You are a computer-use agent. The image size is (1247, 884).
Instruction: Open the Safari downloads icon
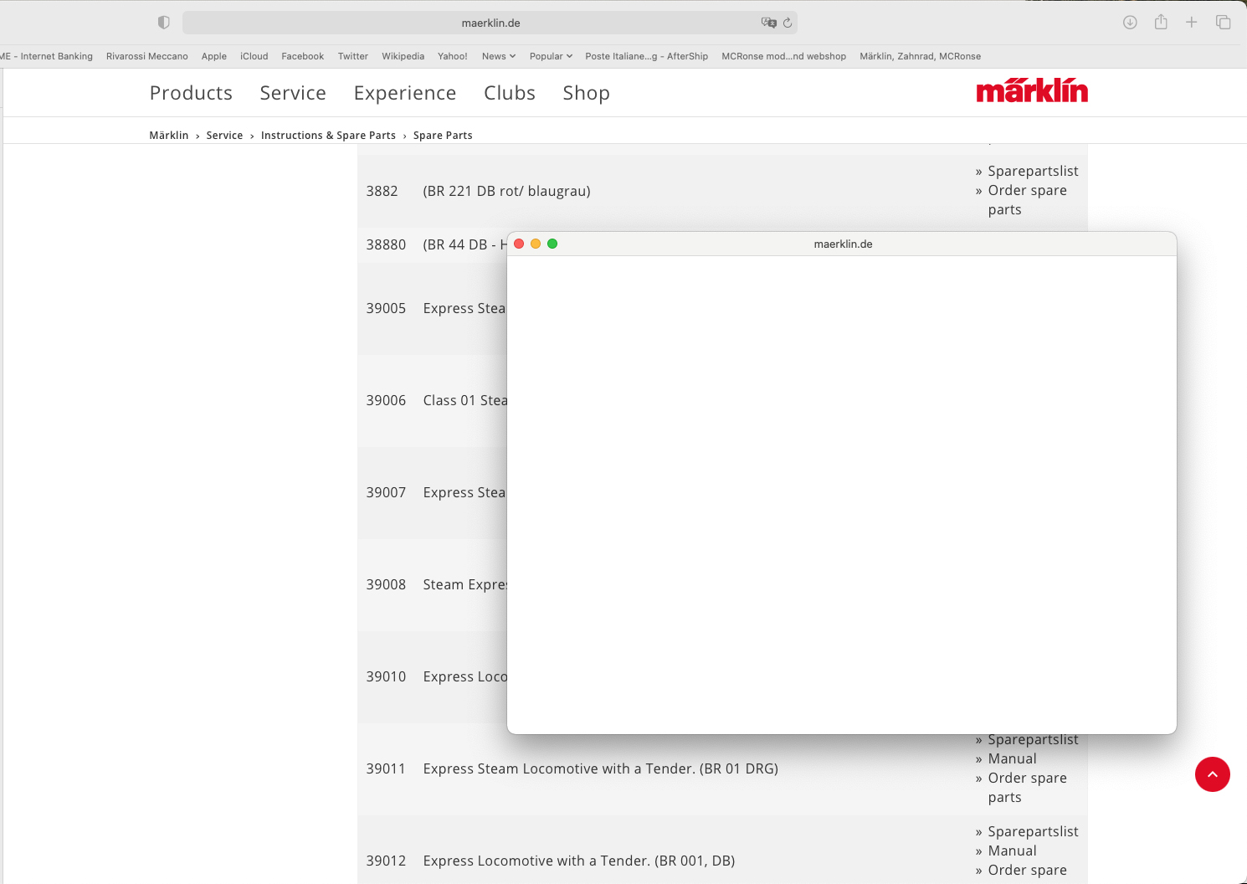pyautogui.click(x=1130, y=23)
